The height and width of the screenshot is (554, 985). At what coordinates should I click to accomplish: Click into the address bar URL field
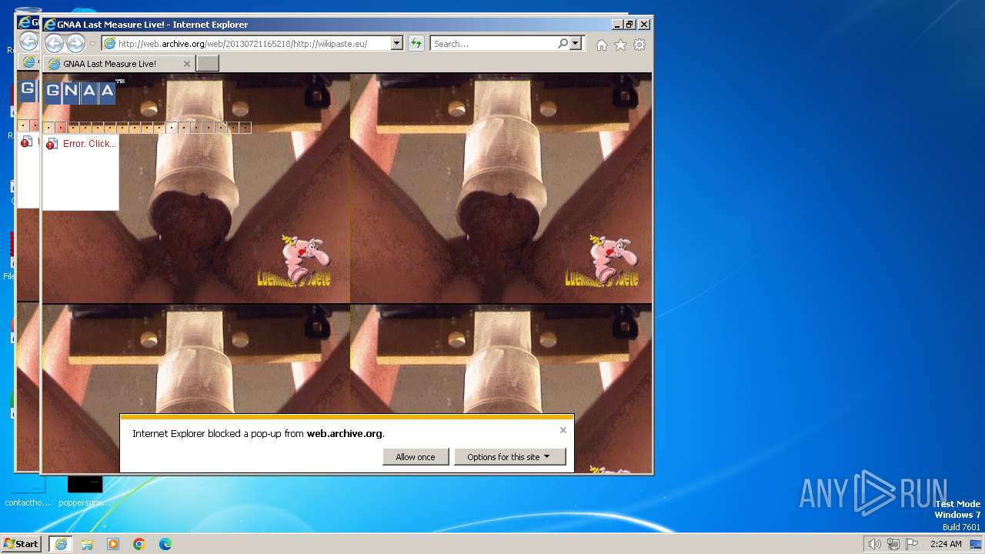tap(253, 44)
